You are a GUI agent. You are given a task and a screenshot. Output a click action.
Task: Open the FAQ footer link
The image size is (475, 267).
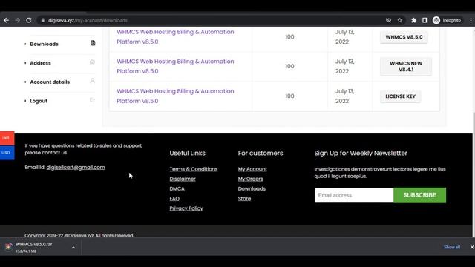click(x=174, y=199)
